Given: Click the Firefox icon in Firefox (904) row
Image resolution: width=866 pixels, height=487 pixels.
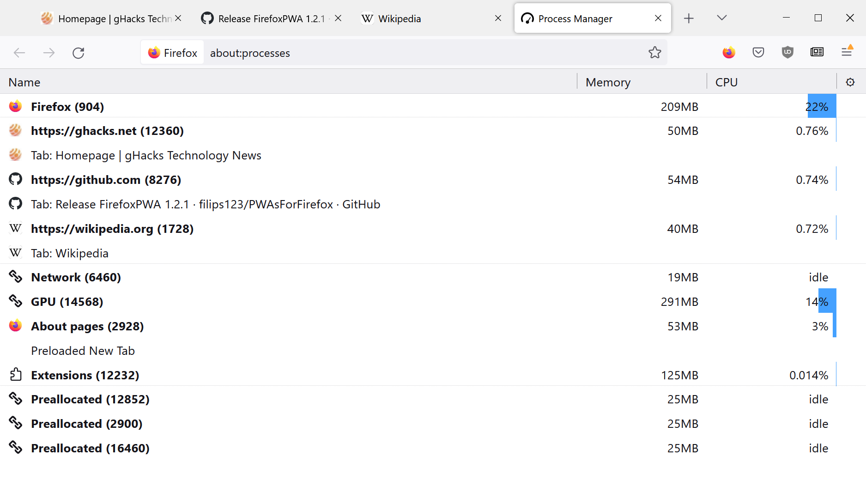Looking at the screenshot, I should tap(16, 106).
